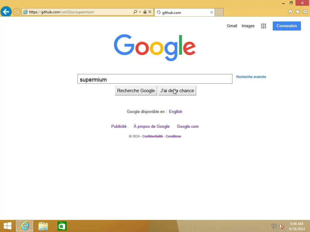The width and height of the screenshot is (310, 232).
Task: Open the taskbar clock showing 6:46 AM
Action: pyautogui.click(x=297, y=226)
